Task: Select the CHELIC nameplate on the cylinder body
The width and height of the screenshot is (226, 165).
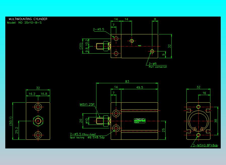Action: (140, 121)
